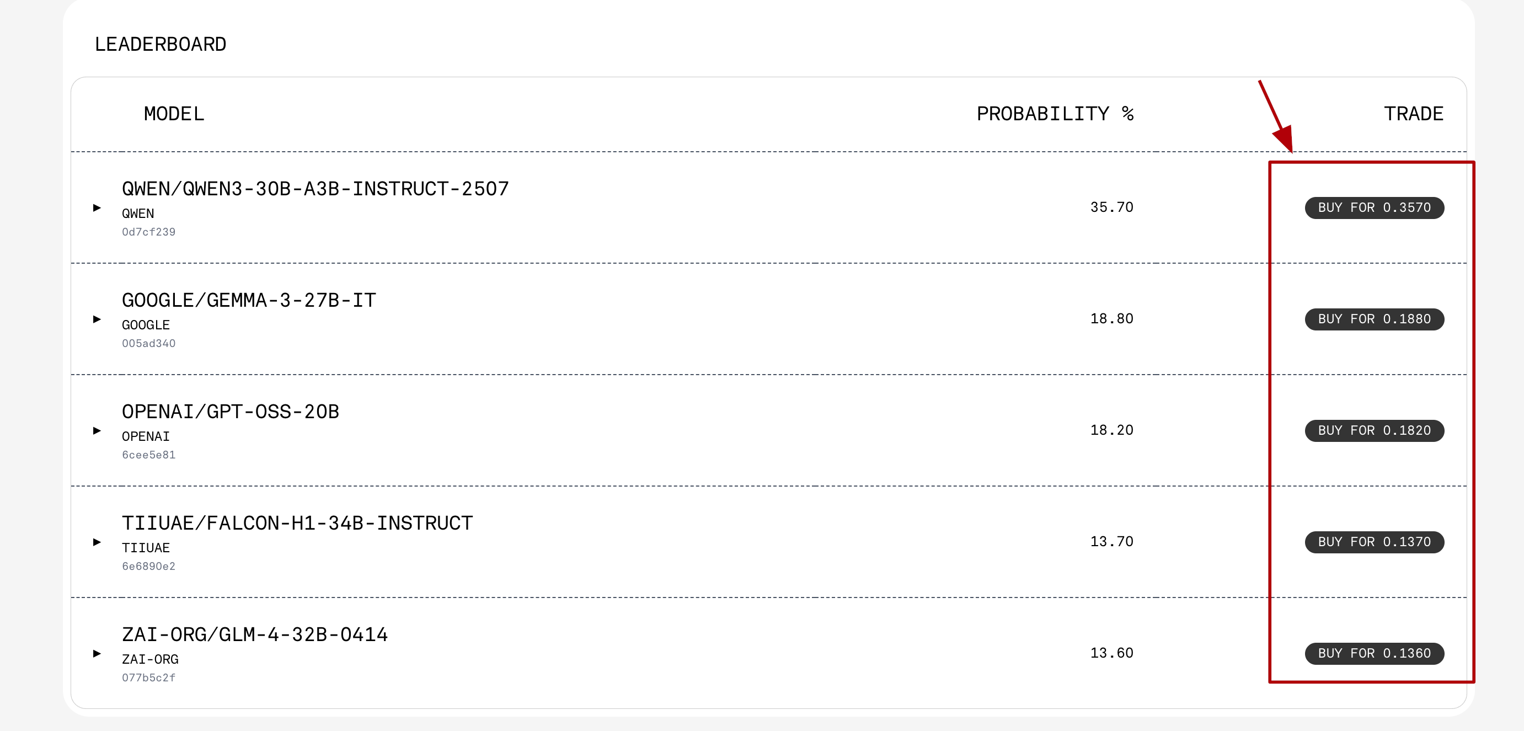Click the ZAI-ORG/GLM-4-32B-0414 model name
The width and height of the screenshot is (1524, 731).
(x=254, y=634)
